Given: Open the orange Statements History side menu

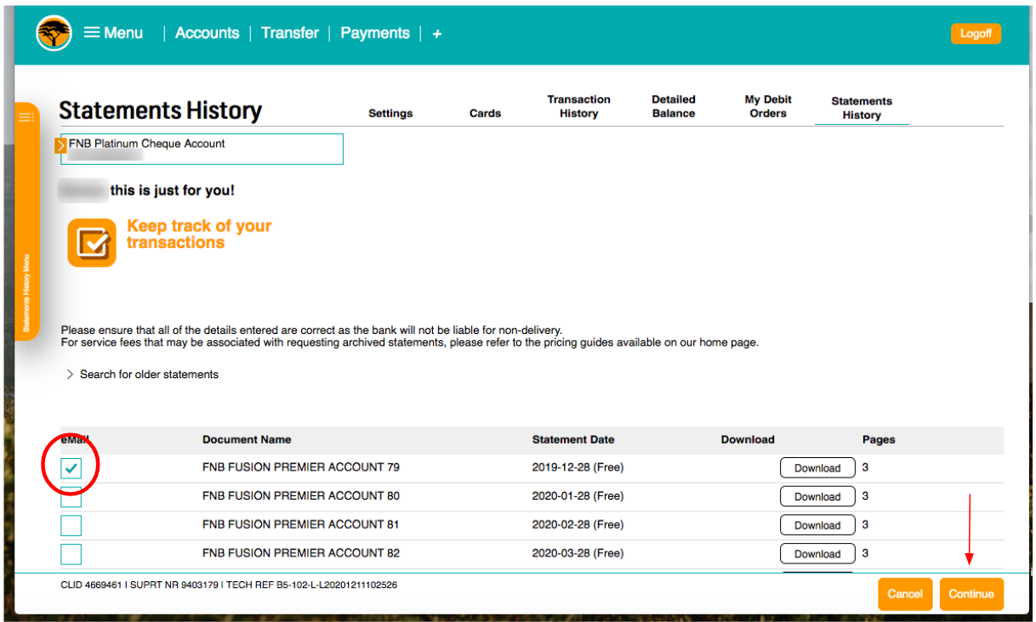Looking at the screenshot, I should click(x=26, y=221).
